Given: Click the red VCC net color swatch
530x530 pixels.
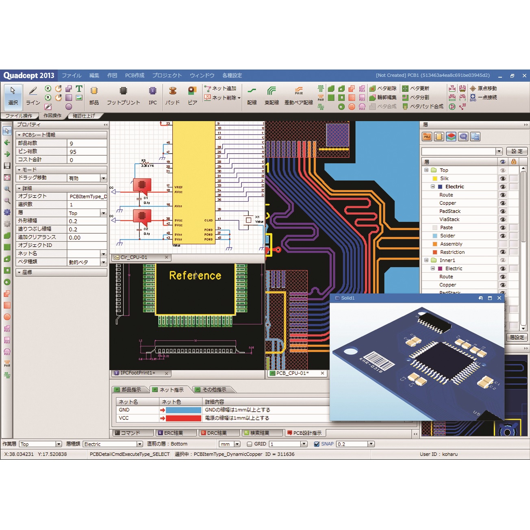Looking at the screenshot, I should (183, 418).
